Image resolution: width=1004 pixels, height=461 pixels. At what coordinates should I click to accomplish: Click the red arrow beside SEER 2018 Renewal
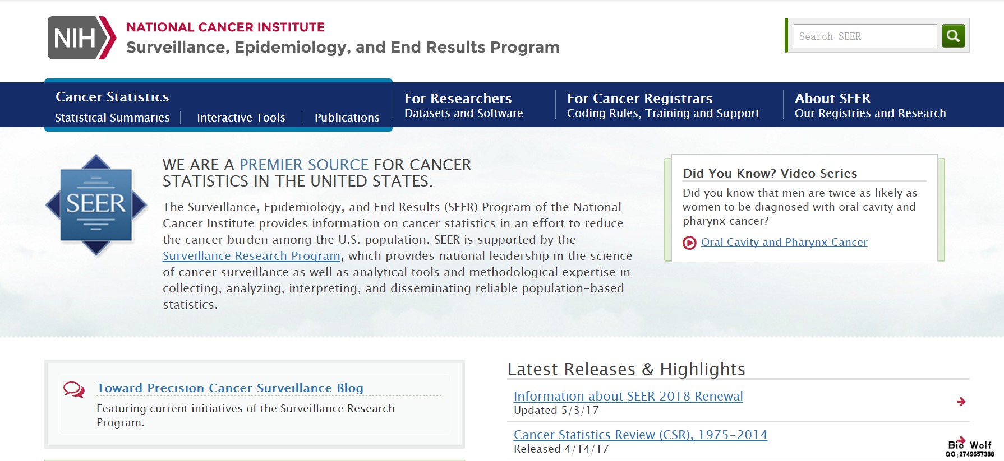tap(961, 402)
